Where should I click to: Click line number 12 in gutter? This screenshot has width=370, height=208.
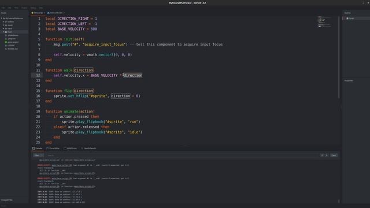[x=38, y=75]
